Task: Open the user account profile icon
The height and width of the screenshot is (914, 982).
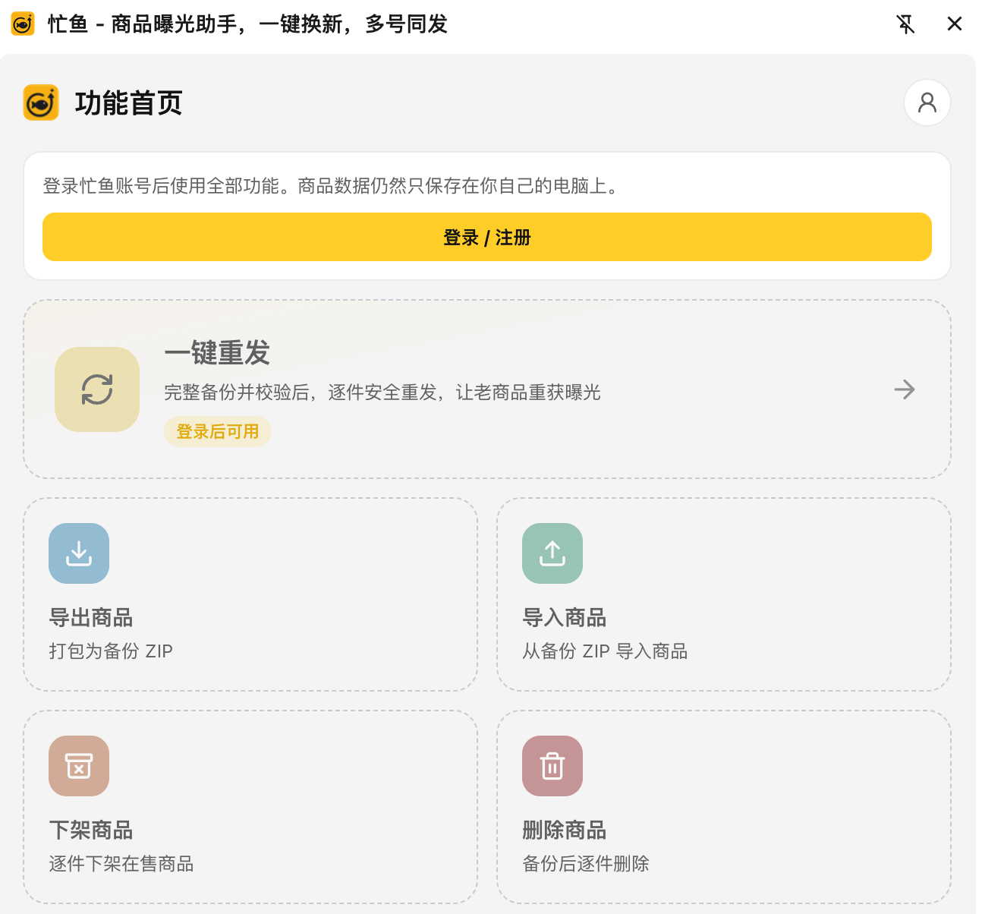Action: tap(927, 102)
